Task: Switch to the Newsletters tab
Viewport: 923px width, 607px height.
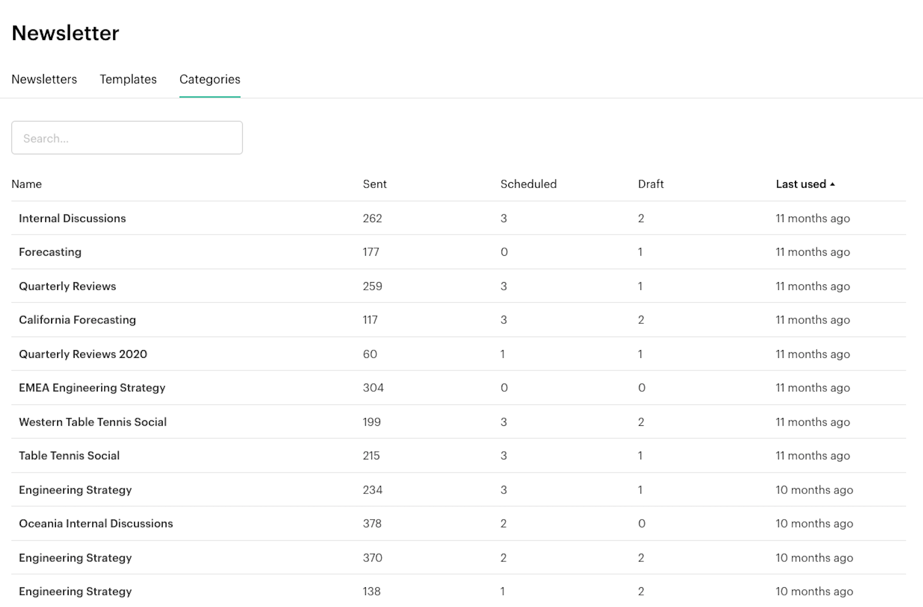Action: pyautogui.click(x=44, y=79)
